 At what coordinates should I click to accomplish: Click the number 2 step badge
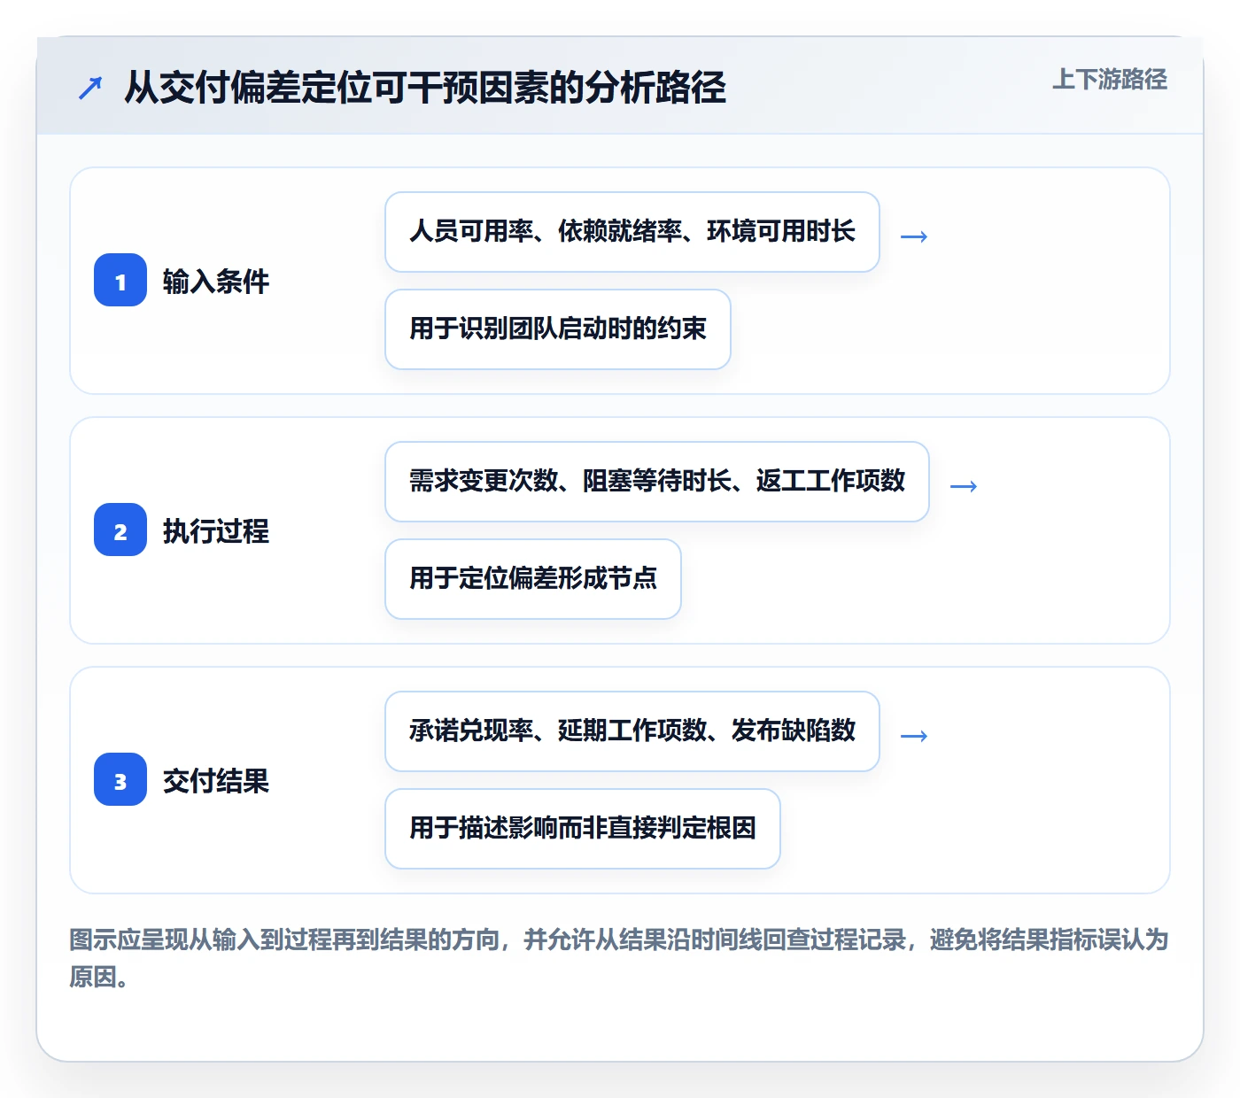[120, 530]
